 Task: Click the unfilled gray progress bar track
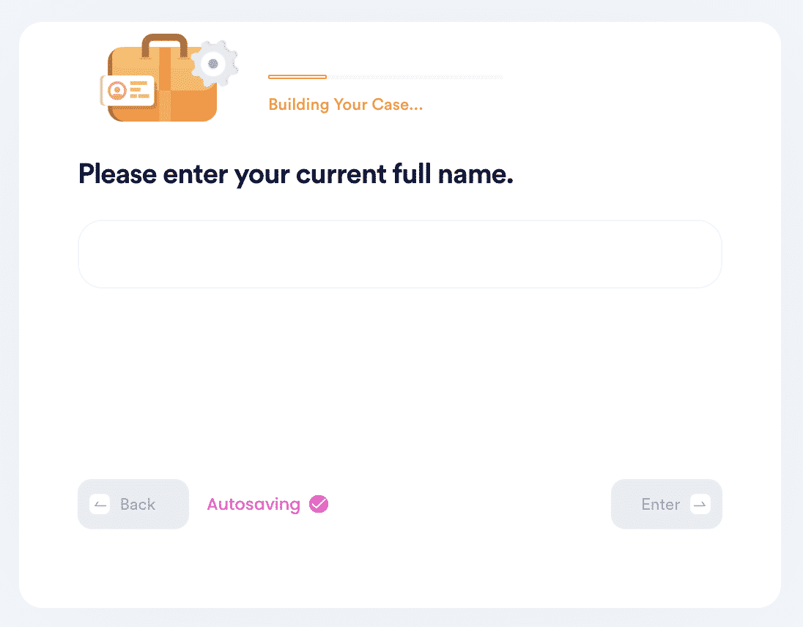coord(415,77)
